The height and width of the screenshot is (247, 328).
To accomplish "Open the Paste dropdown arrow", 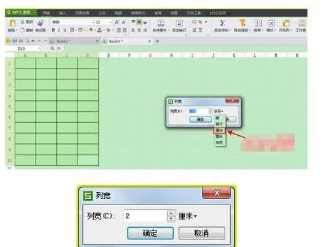I will point(17,30).
